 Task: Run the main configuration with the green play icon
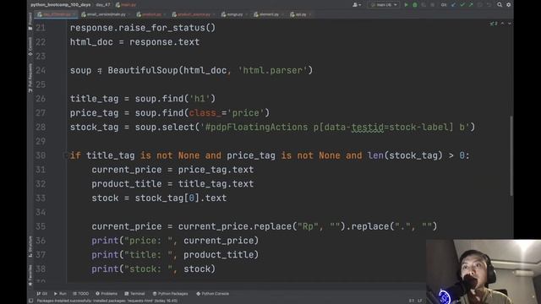click(x=406, y=5)
